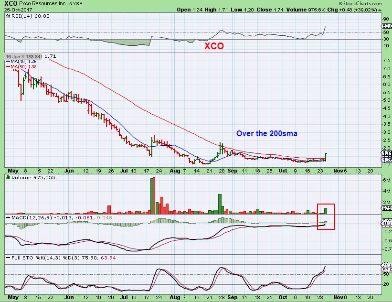Click the small arrow after Chg percentage
The image size is (392, 302).
point(380,10)
